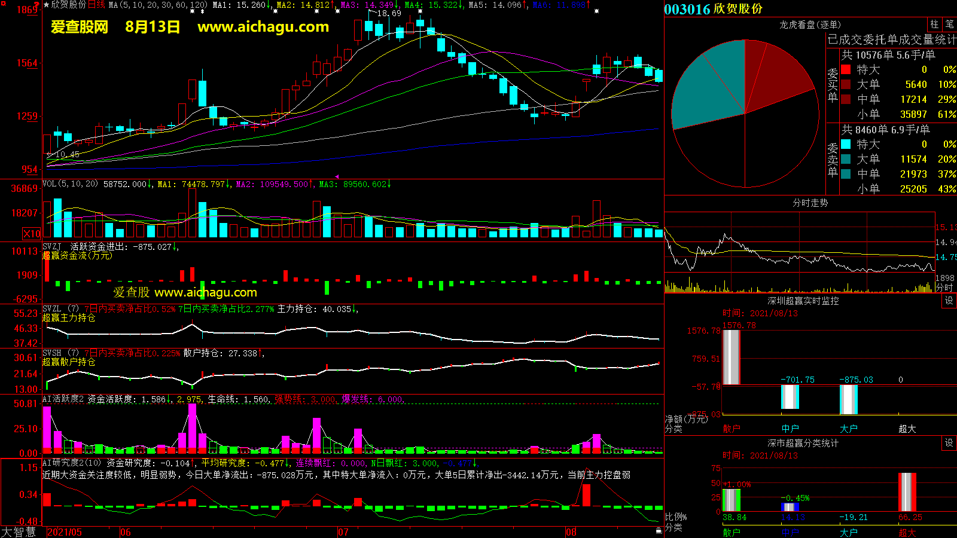Select the 日线 period label
The image size is (957, 538).
click(96, 5)
